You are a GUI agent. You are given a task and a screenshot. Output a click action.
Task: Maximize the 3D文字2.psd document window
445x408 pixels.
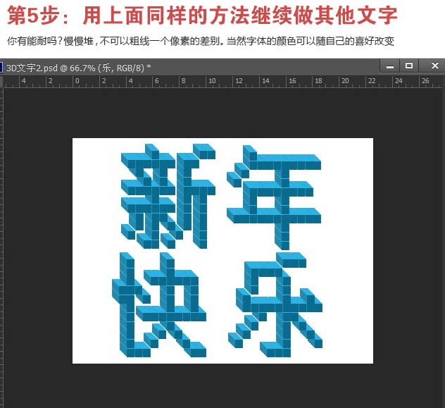(x=409, y=66)
